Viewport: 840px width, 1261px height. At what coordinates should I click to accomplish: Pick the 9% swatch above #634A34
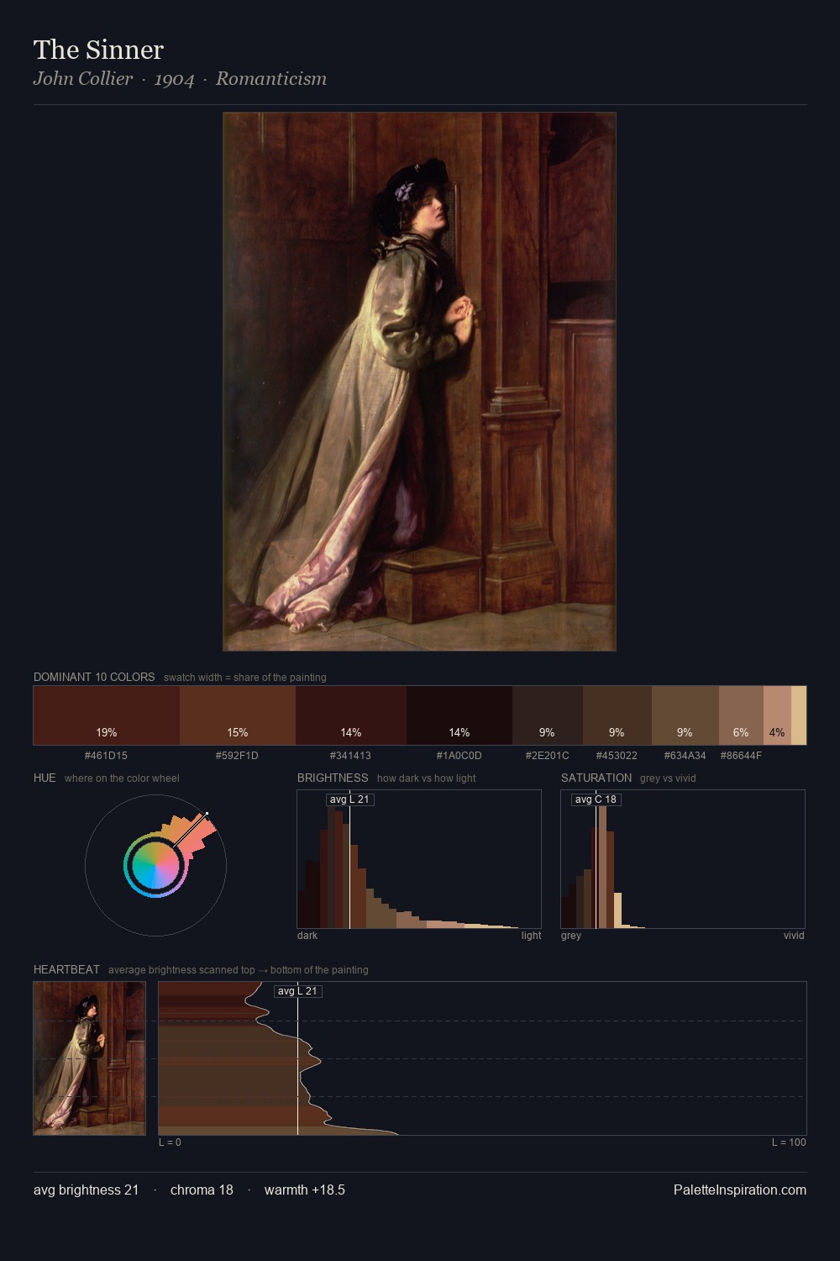click(685, 715)
